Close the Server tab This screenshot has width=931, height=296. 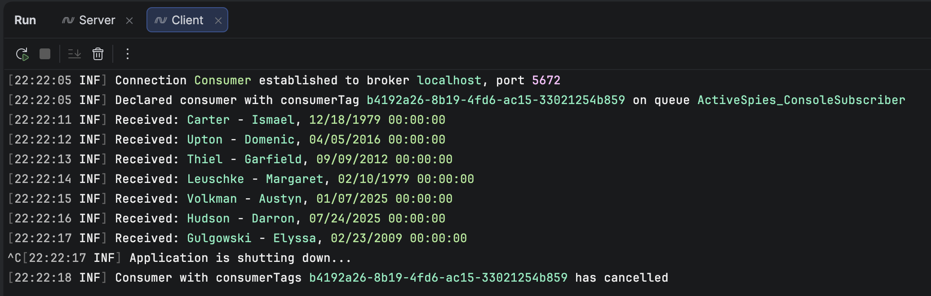coord(129,21)
